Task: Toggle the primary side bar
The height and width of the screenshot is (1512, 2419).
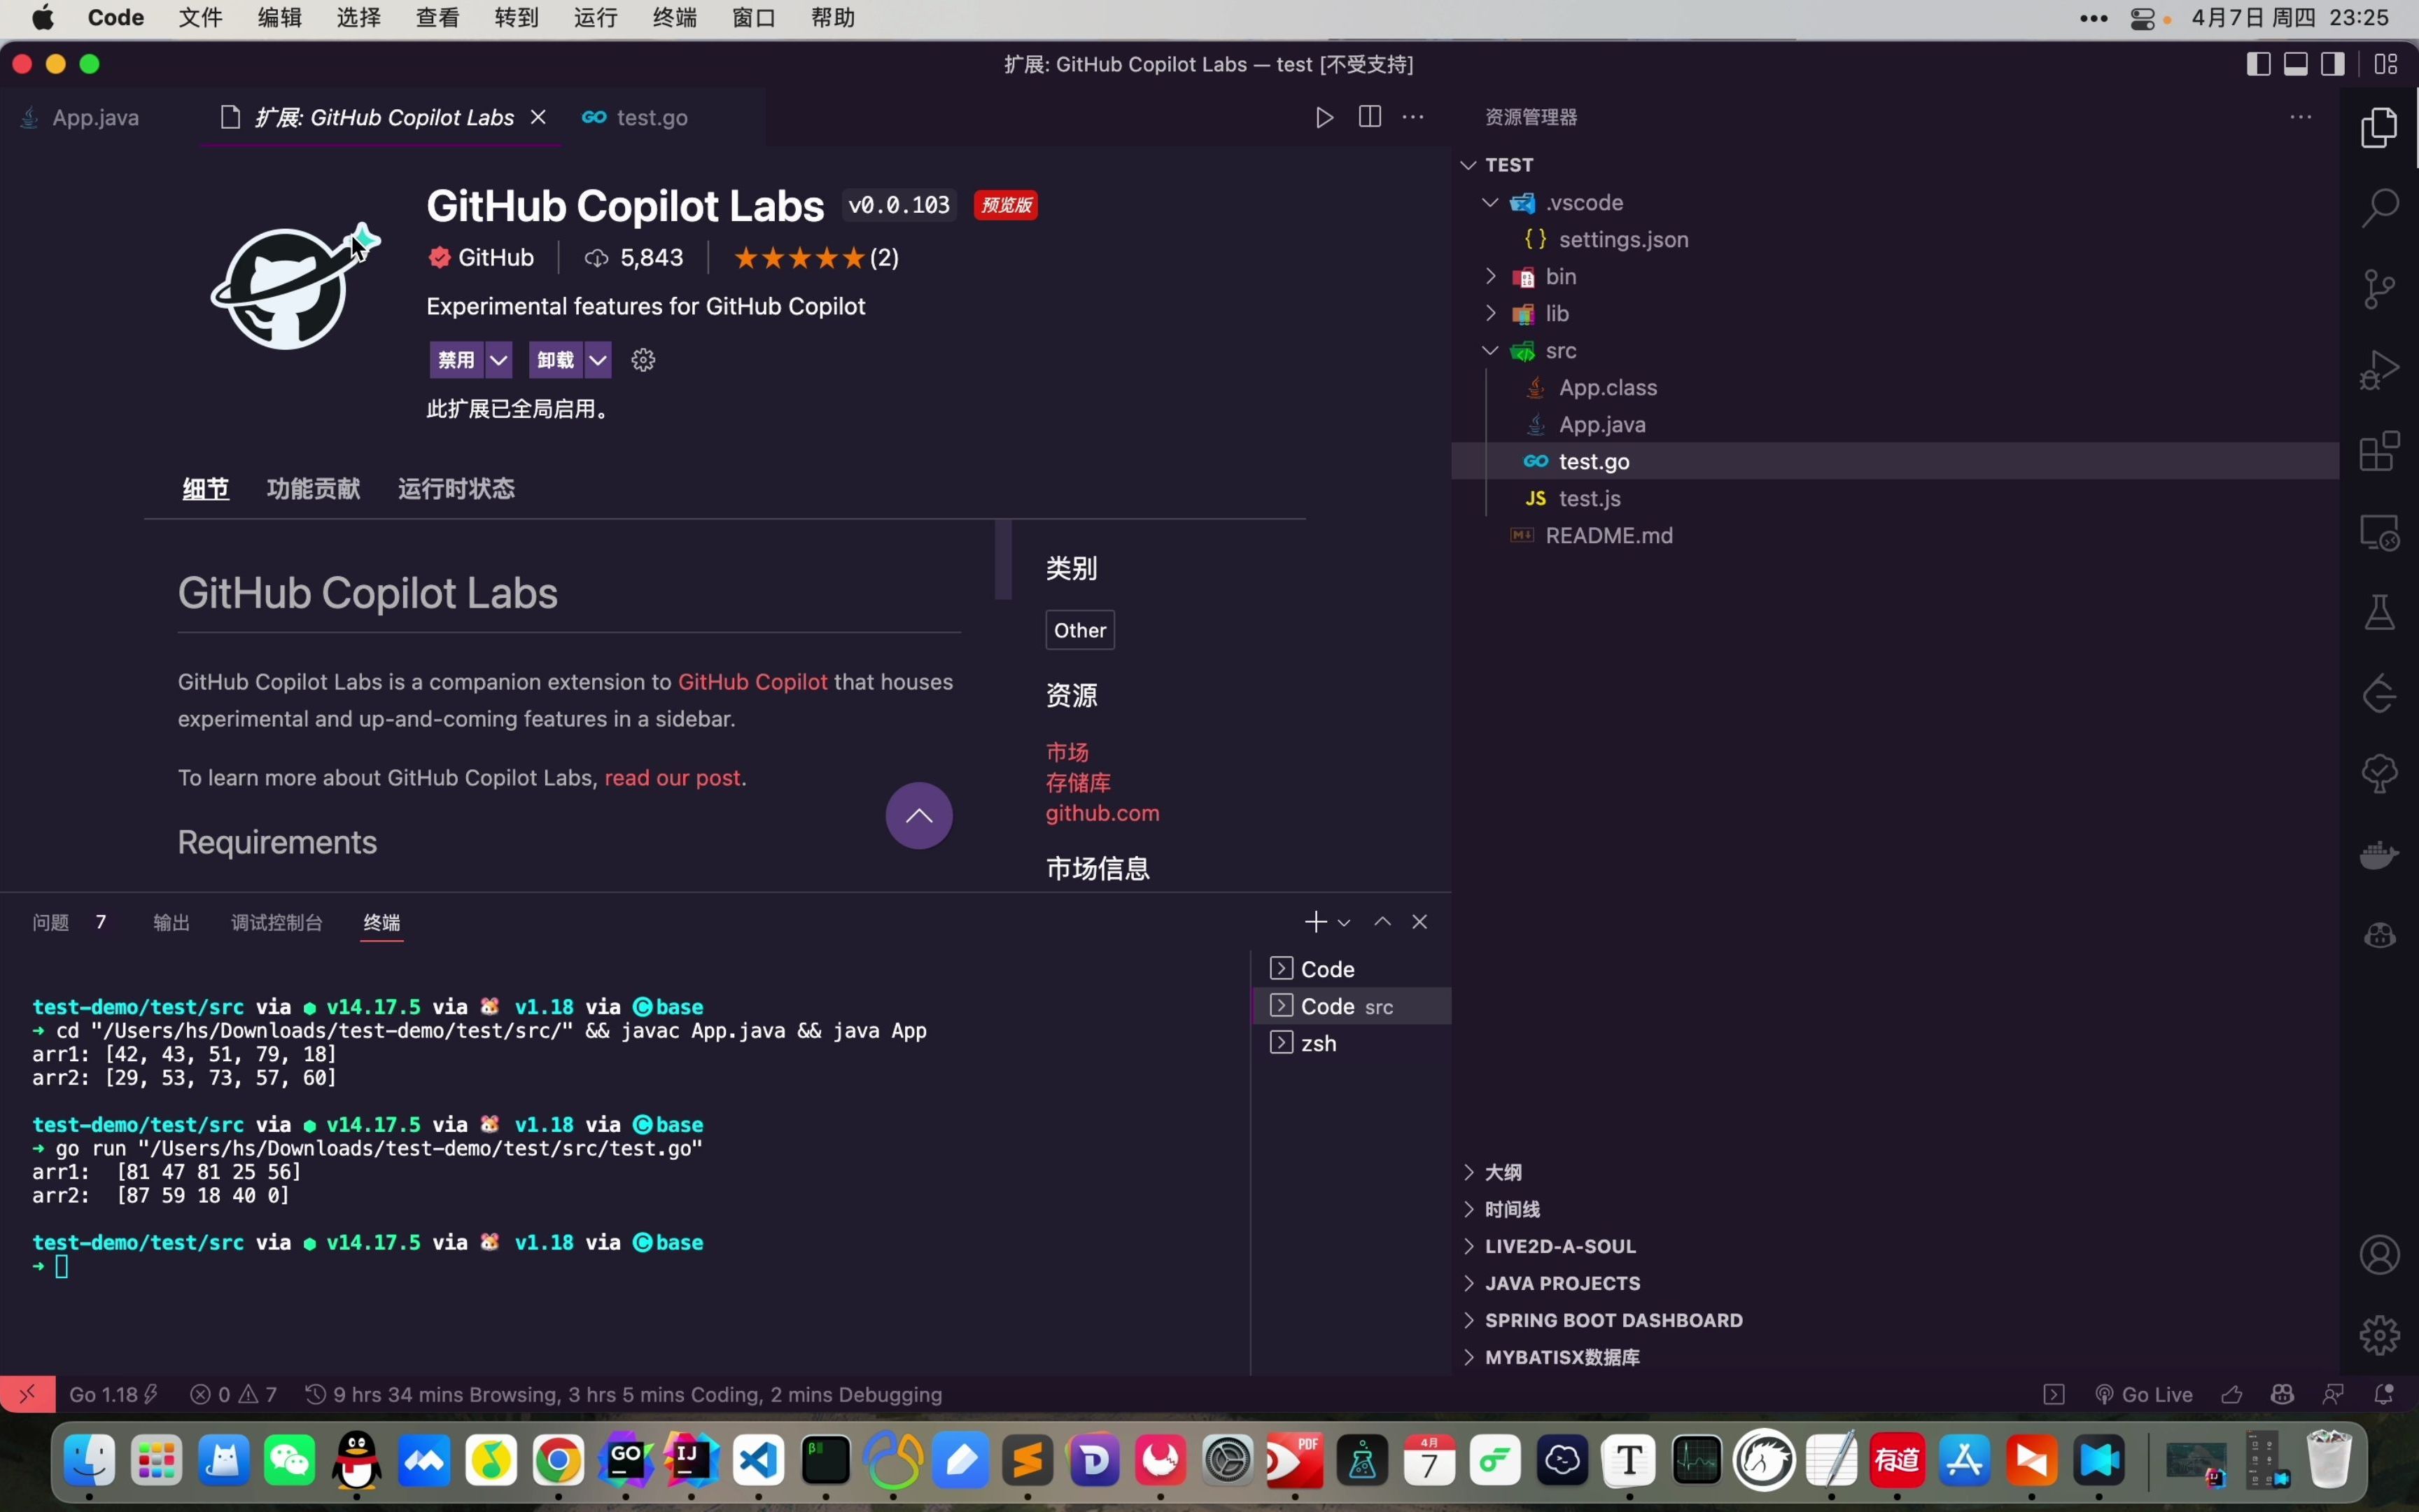Action: tap(2258, 64)
